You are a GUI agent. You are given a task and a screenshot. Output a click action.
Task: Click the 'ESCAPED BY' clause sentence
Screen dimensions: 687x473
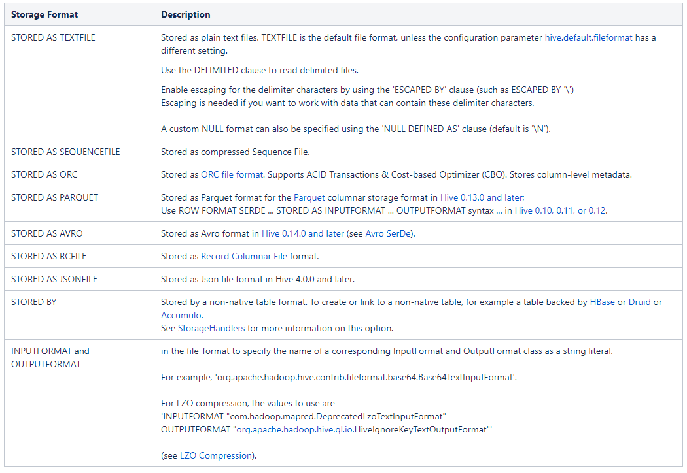(x=367, y=90)
